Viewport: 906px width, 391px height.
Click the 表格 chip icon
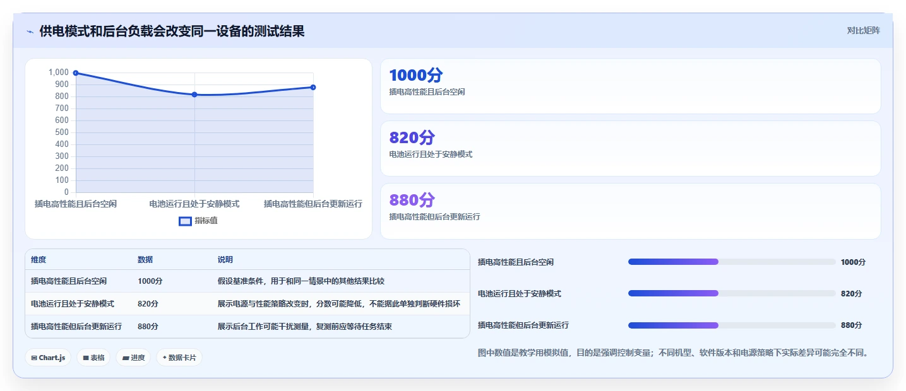[86, 358]
